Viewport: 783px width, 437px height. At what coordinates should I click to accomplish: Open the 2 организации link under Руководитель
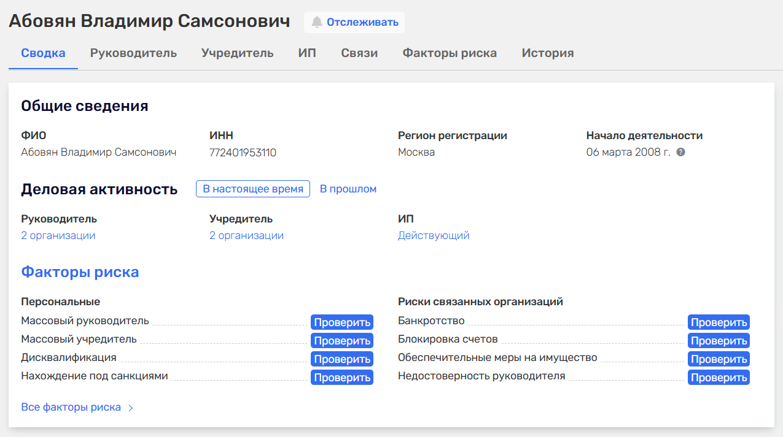tap(58, 235)
